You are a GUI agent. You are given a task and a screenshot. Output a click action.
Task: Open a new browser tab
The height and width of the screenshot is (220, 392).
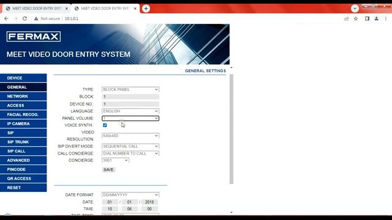pos(146,9)
